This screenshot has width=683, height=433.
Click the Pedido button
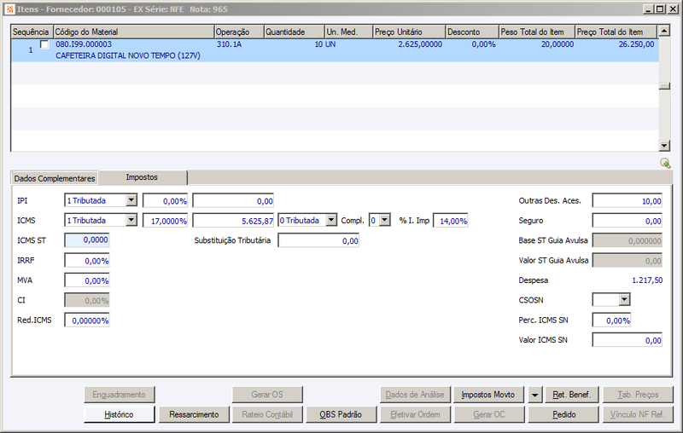pyautogui.click(x=563, y=414)
